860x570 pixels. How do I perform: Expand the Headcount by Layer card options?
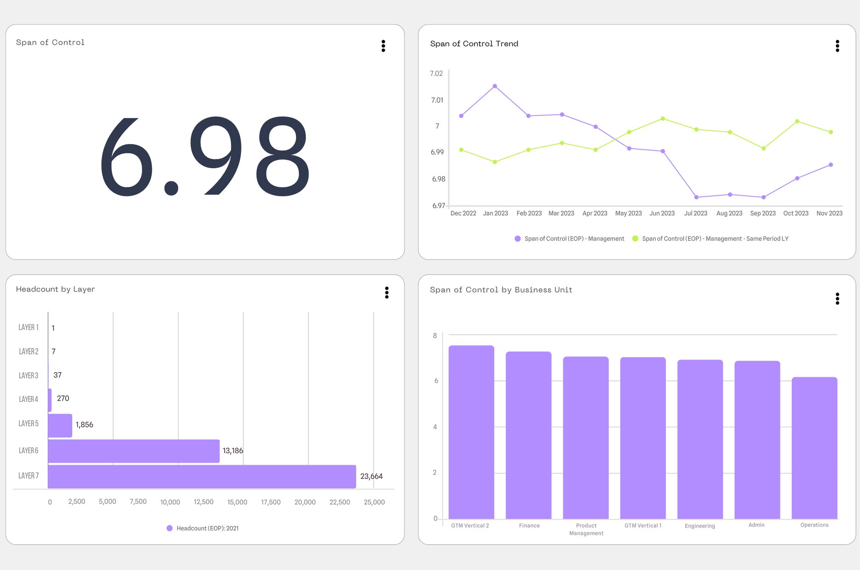point(387,293)
